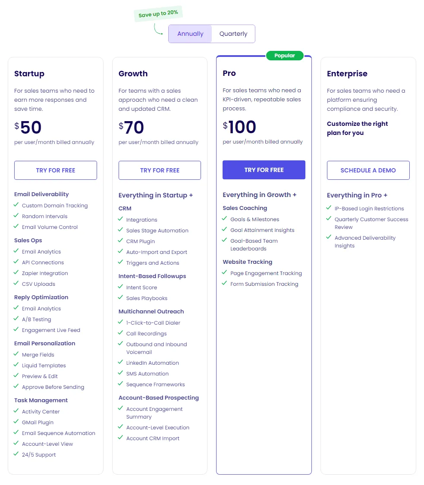Click the checkmark beside CRM Plugin

[x=121, y=241]
